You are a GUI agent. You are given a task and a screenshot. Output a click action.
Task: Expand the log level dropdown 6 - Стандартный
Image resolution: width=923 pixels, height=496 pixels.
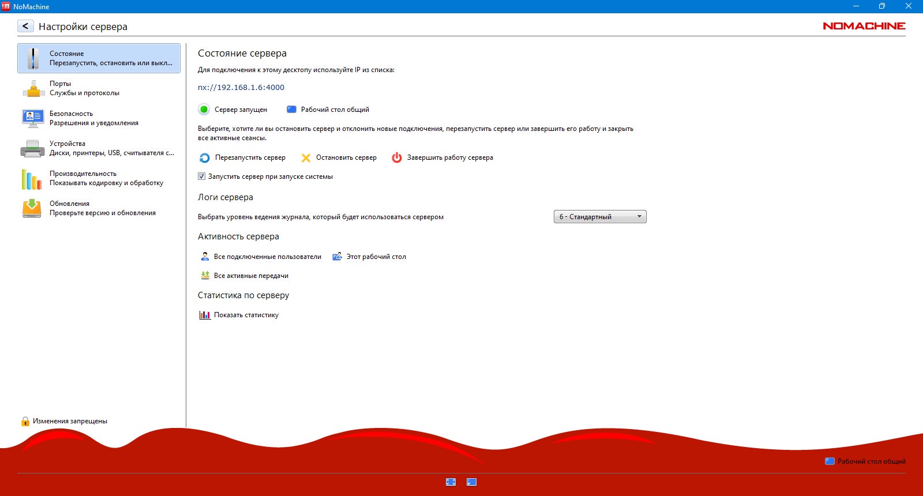(600, 217)
